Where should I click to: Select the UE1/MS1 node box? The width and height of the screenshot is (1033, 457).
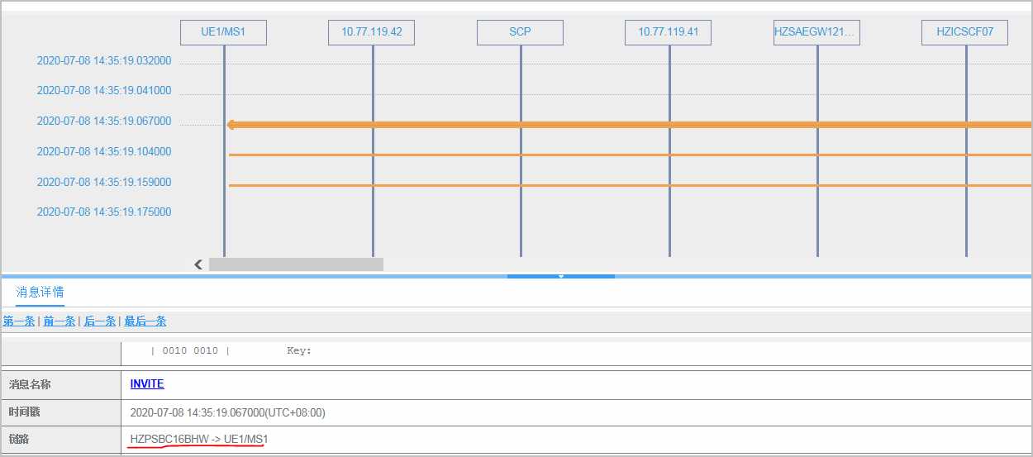pos(223,32)
